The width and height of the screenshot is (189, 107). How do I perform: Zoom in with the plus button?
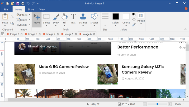click(x=170, y=104)
